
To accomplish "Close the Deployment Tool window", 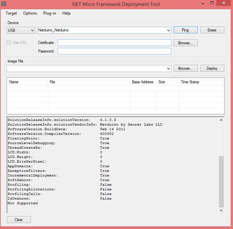I will pos(224,3).
